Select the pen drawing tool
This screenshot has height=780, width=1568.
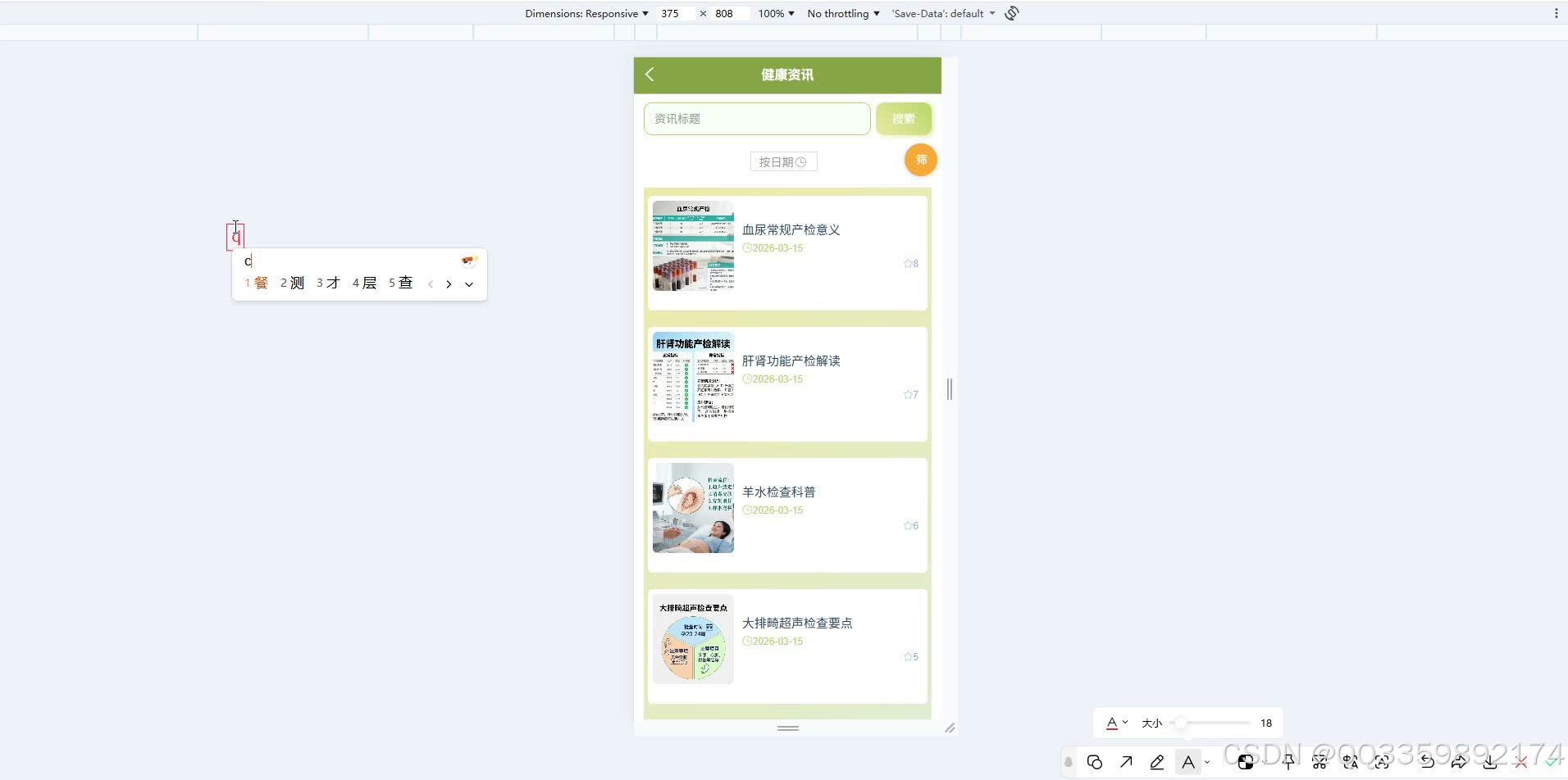pyautogui.click(x=1157, y=762)
